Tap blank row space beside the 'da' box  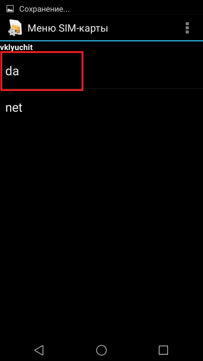143,70
